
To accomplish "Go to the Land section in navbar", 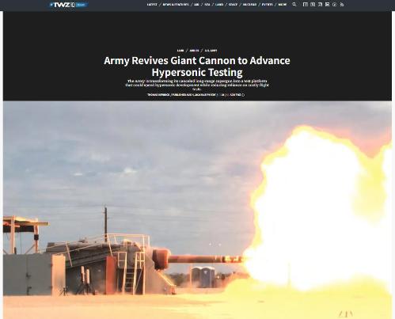I will [x=219, y=5].
